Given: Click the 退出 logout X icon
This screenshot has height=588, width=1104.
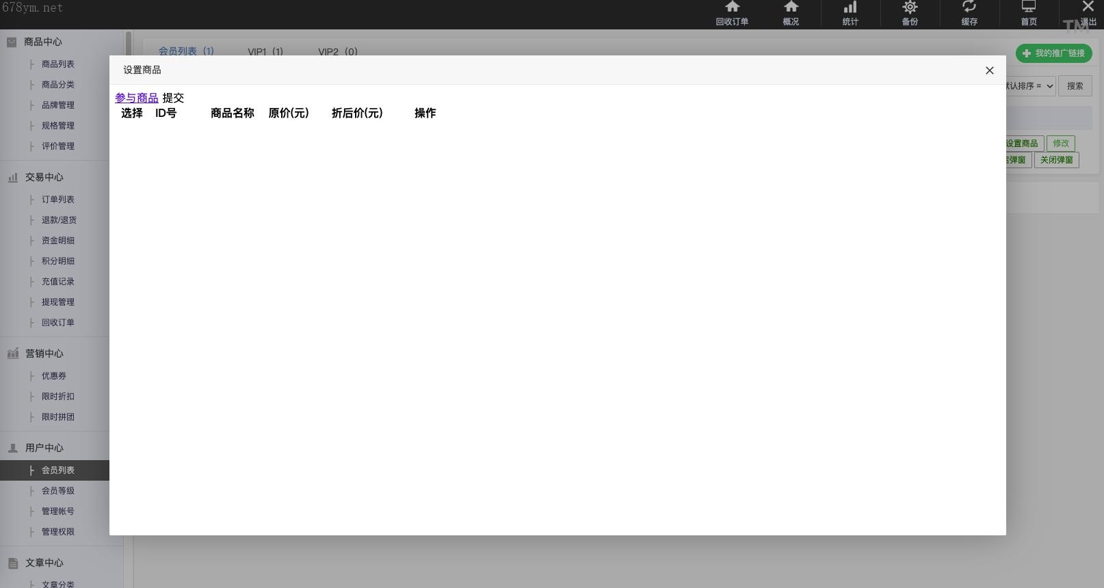Looking at the screenshot, I should 1088,8.
